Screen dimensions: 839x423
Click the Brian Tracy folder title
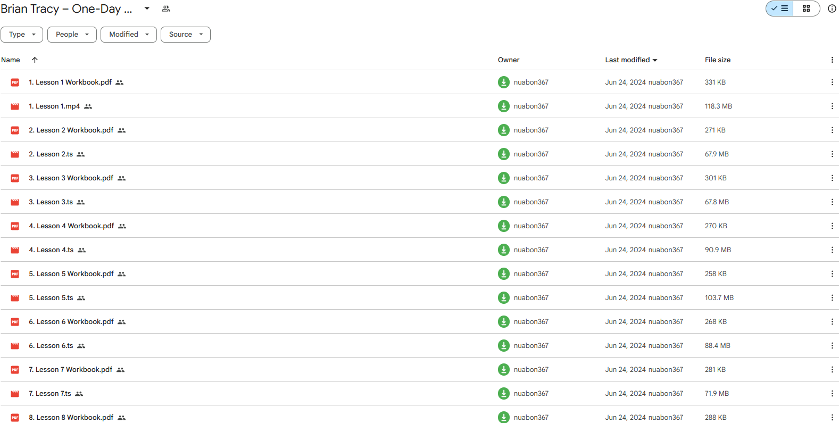(x=67, y=9)
